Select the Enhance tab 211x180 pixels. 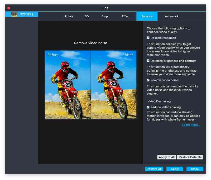(147, 16)
